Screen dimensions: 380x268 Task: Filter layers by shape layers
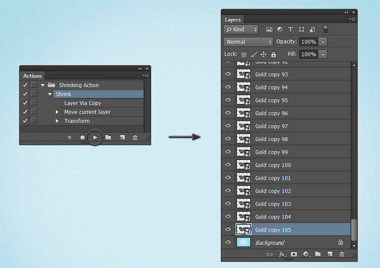click(x=301, y=30)
